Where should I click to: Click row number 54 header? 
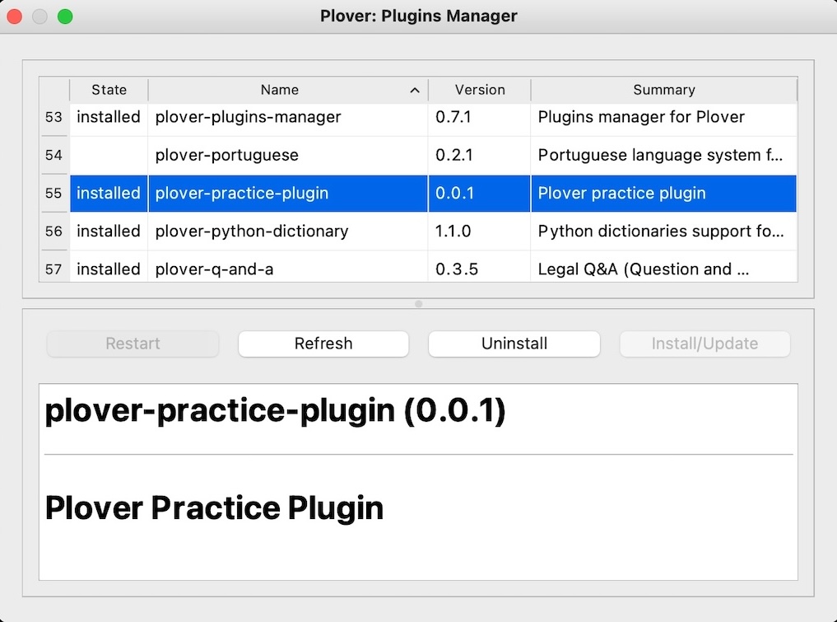click(x=54, y=155)
